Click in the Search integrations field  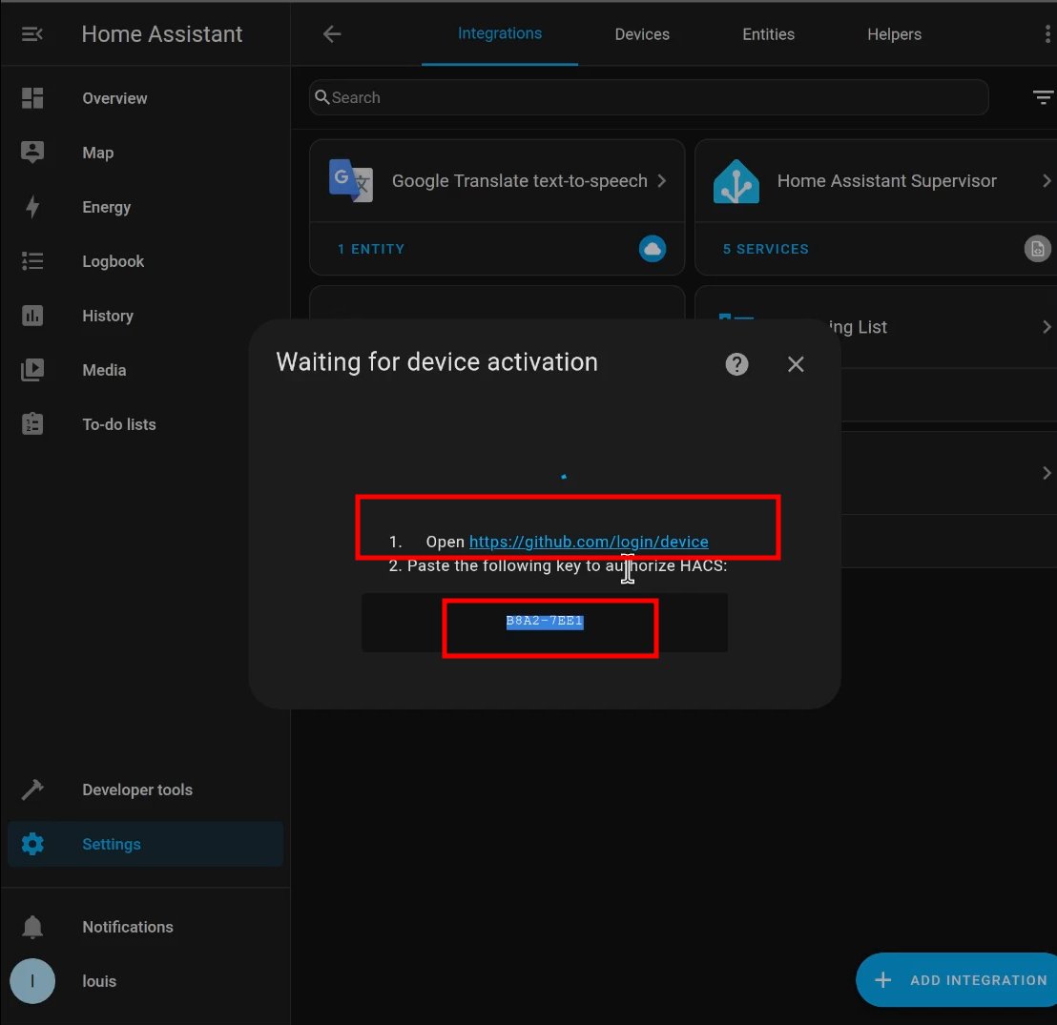649,97
